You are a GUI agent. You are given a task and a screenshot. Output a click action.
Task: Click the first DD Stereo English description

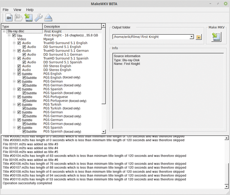pyautogui.click(x=57, y=66)
